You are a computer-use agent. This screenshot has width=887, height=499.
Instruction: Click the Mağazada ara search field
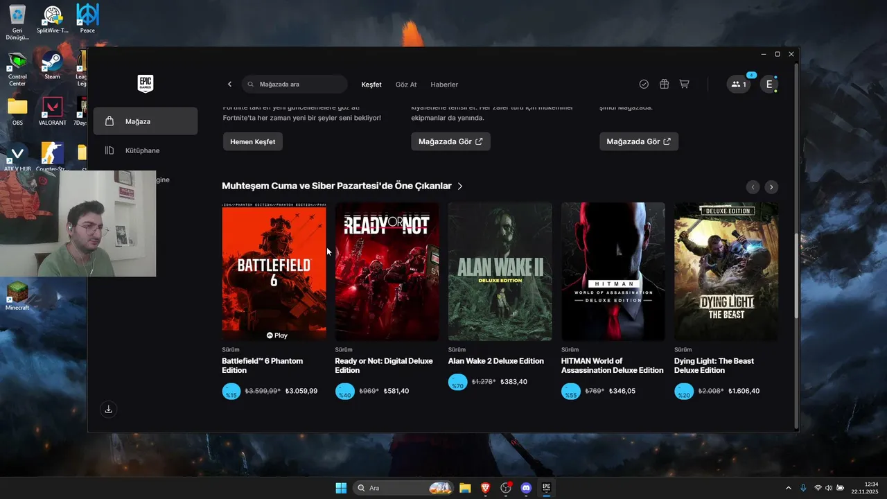(x=295, y=85)
